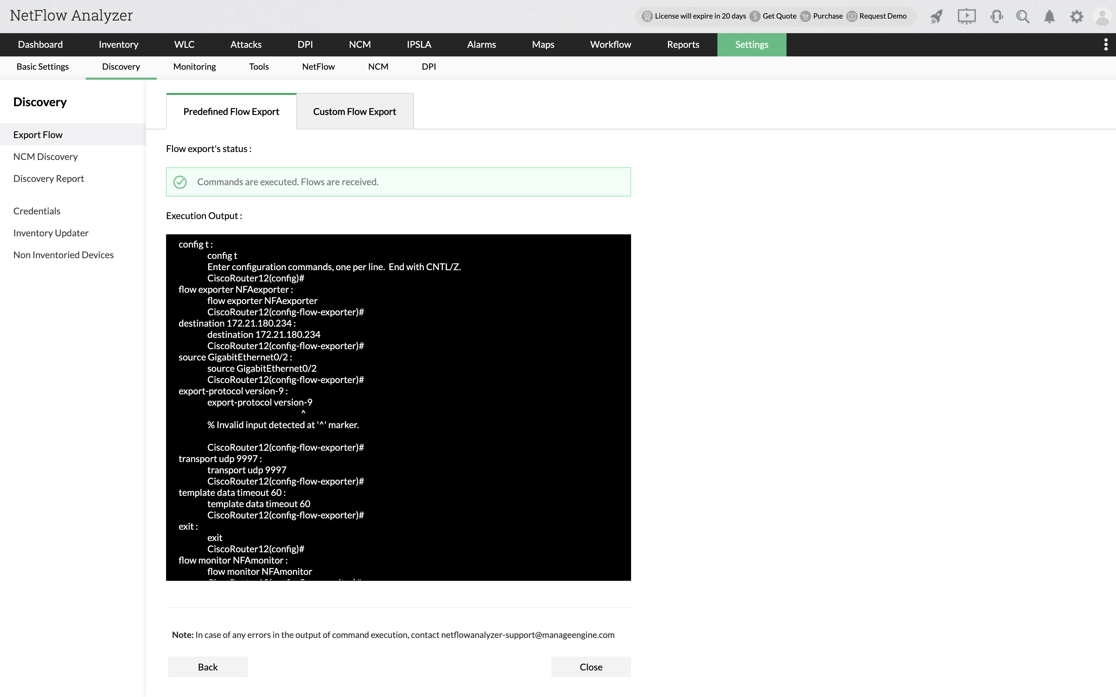Open the Reports menu

pyautogui.click(x=683, y=45)
